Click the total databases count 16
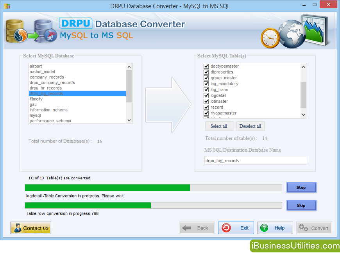Screen dimensions: 340x254 100,141
